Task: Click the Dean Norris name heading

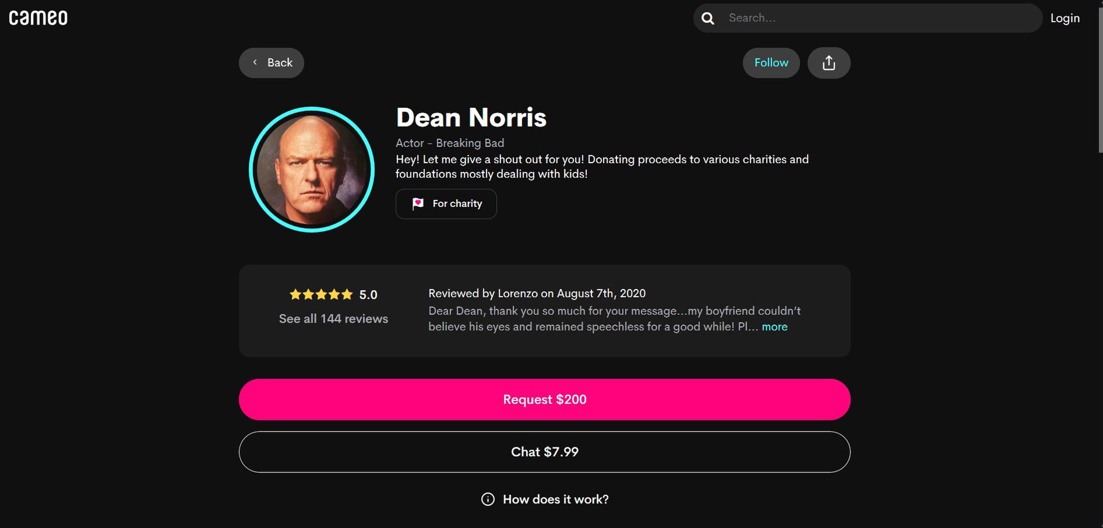Action: [x=471, y=118]
